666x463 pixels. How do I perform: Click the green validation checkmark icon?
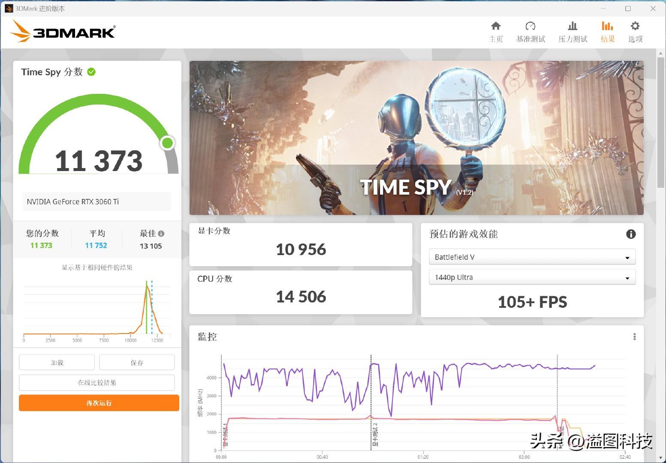pyautogui.click(x=91, y=72)
